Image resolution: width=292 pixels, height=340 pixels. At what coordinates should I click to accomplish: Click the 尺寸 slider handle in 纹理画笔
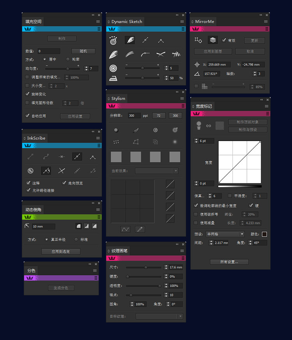tap(146, 267)
